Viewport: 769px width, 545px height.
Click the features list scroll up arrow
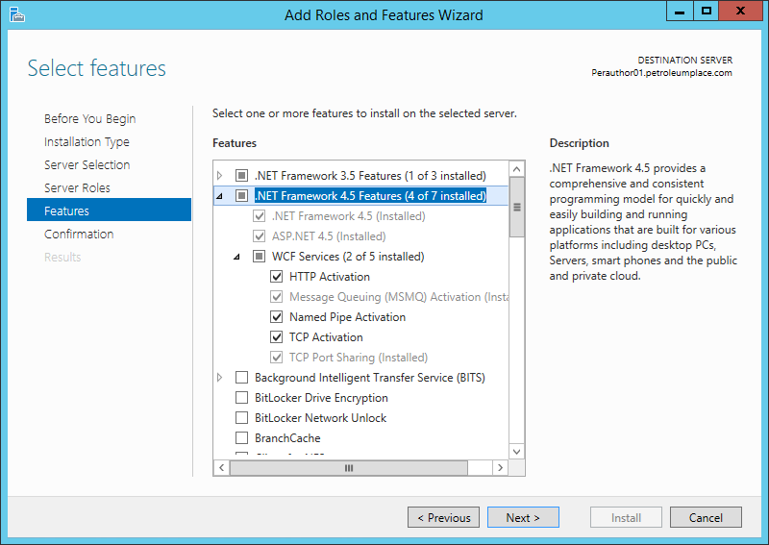click(516, 168)
